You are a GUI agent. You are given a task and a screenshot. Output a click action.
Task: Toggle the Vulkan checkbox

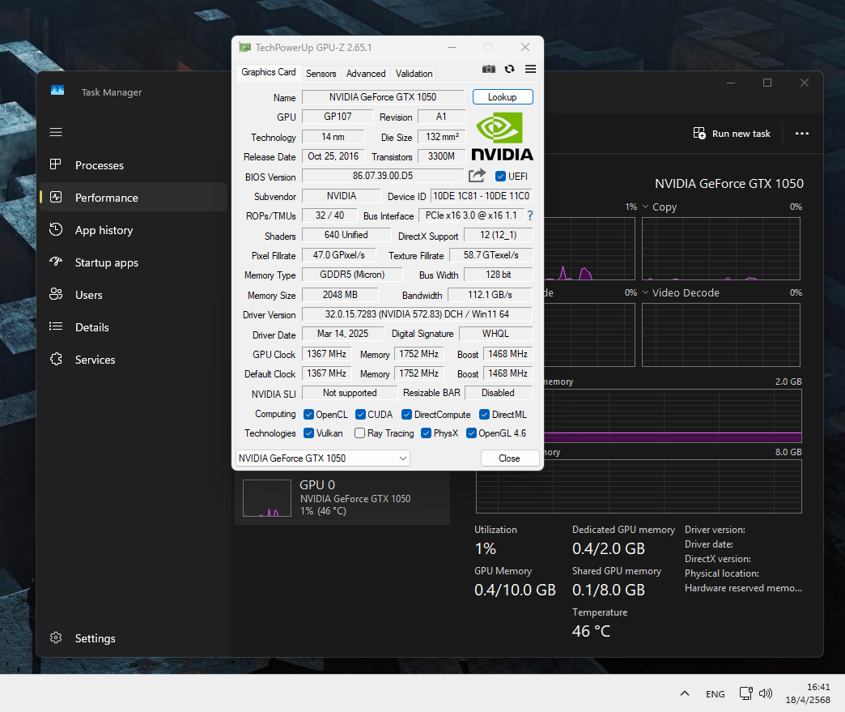(309, 433)
